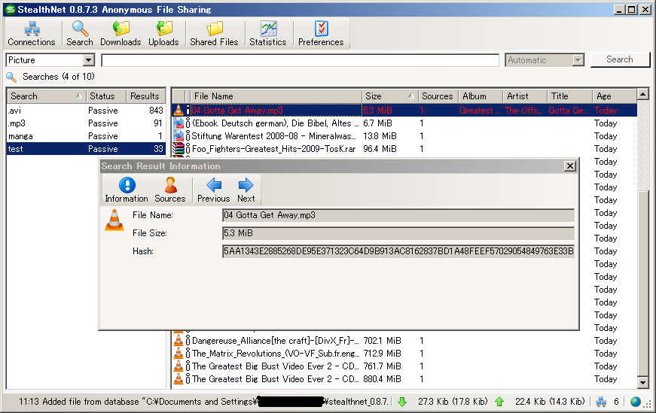Open the Preferences view

tap(321, 33)
